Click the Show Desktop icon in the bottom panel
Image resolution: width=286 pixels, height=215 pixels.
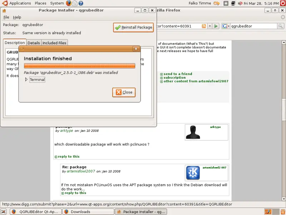[x=4, y=212]
